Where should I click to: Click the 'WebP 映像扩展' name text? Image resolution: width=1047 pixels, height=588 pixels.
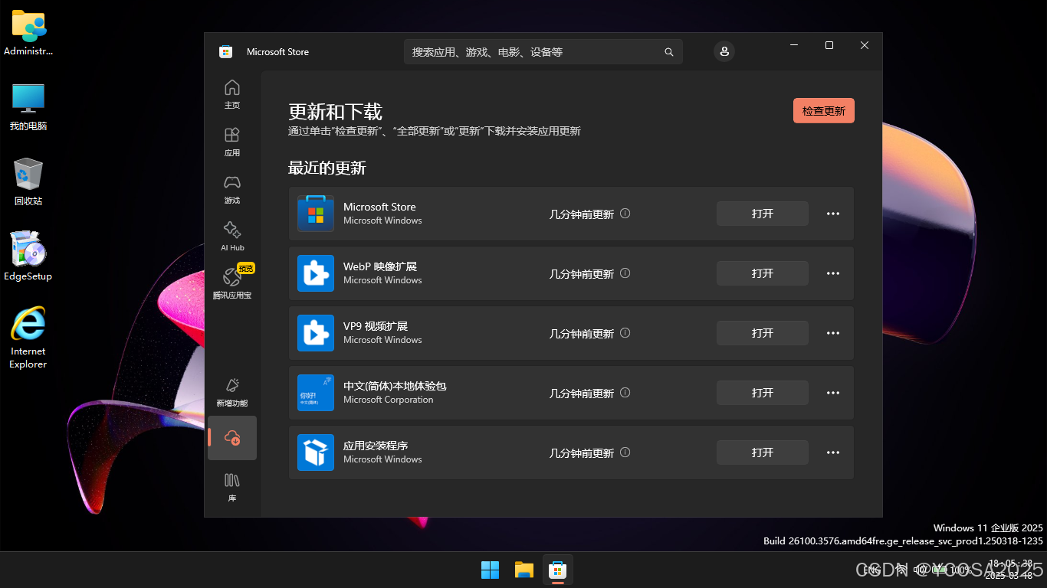point(380,266)
